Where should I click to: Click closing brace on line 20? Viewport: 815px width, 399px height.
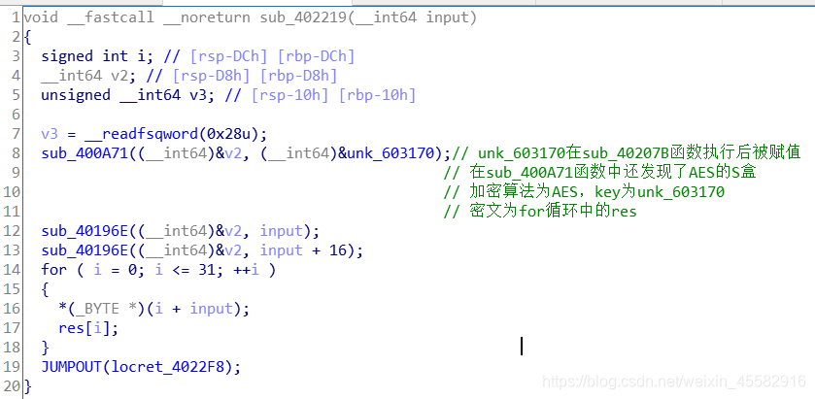(x=27, y=386)
